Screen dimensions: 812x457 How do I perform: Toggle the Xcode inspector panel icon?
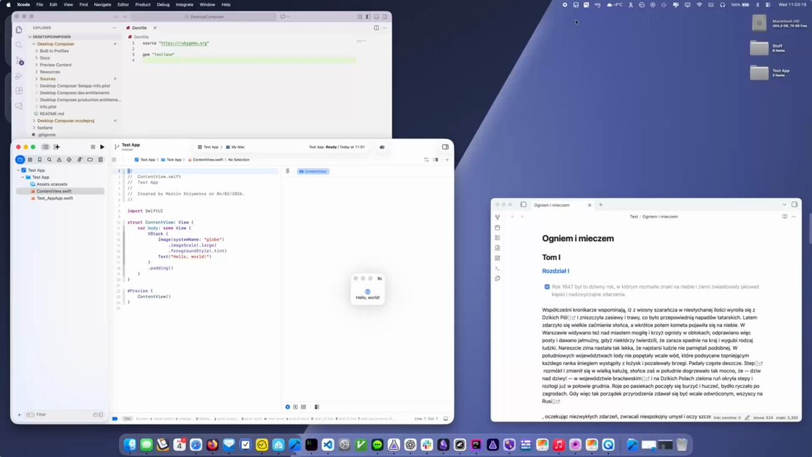445,147
